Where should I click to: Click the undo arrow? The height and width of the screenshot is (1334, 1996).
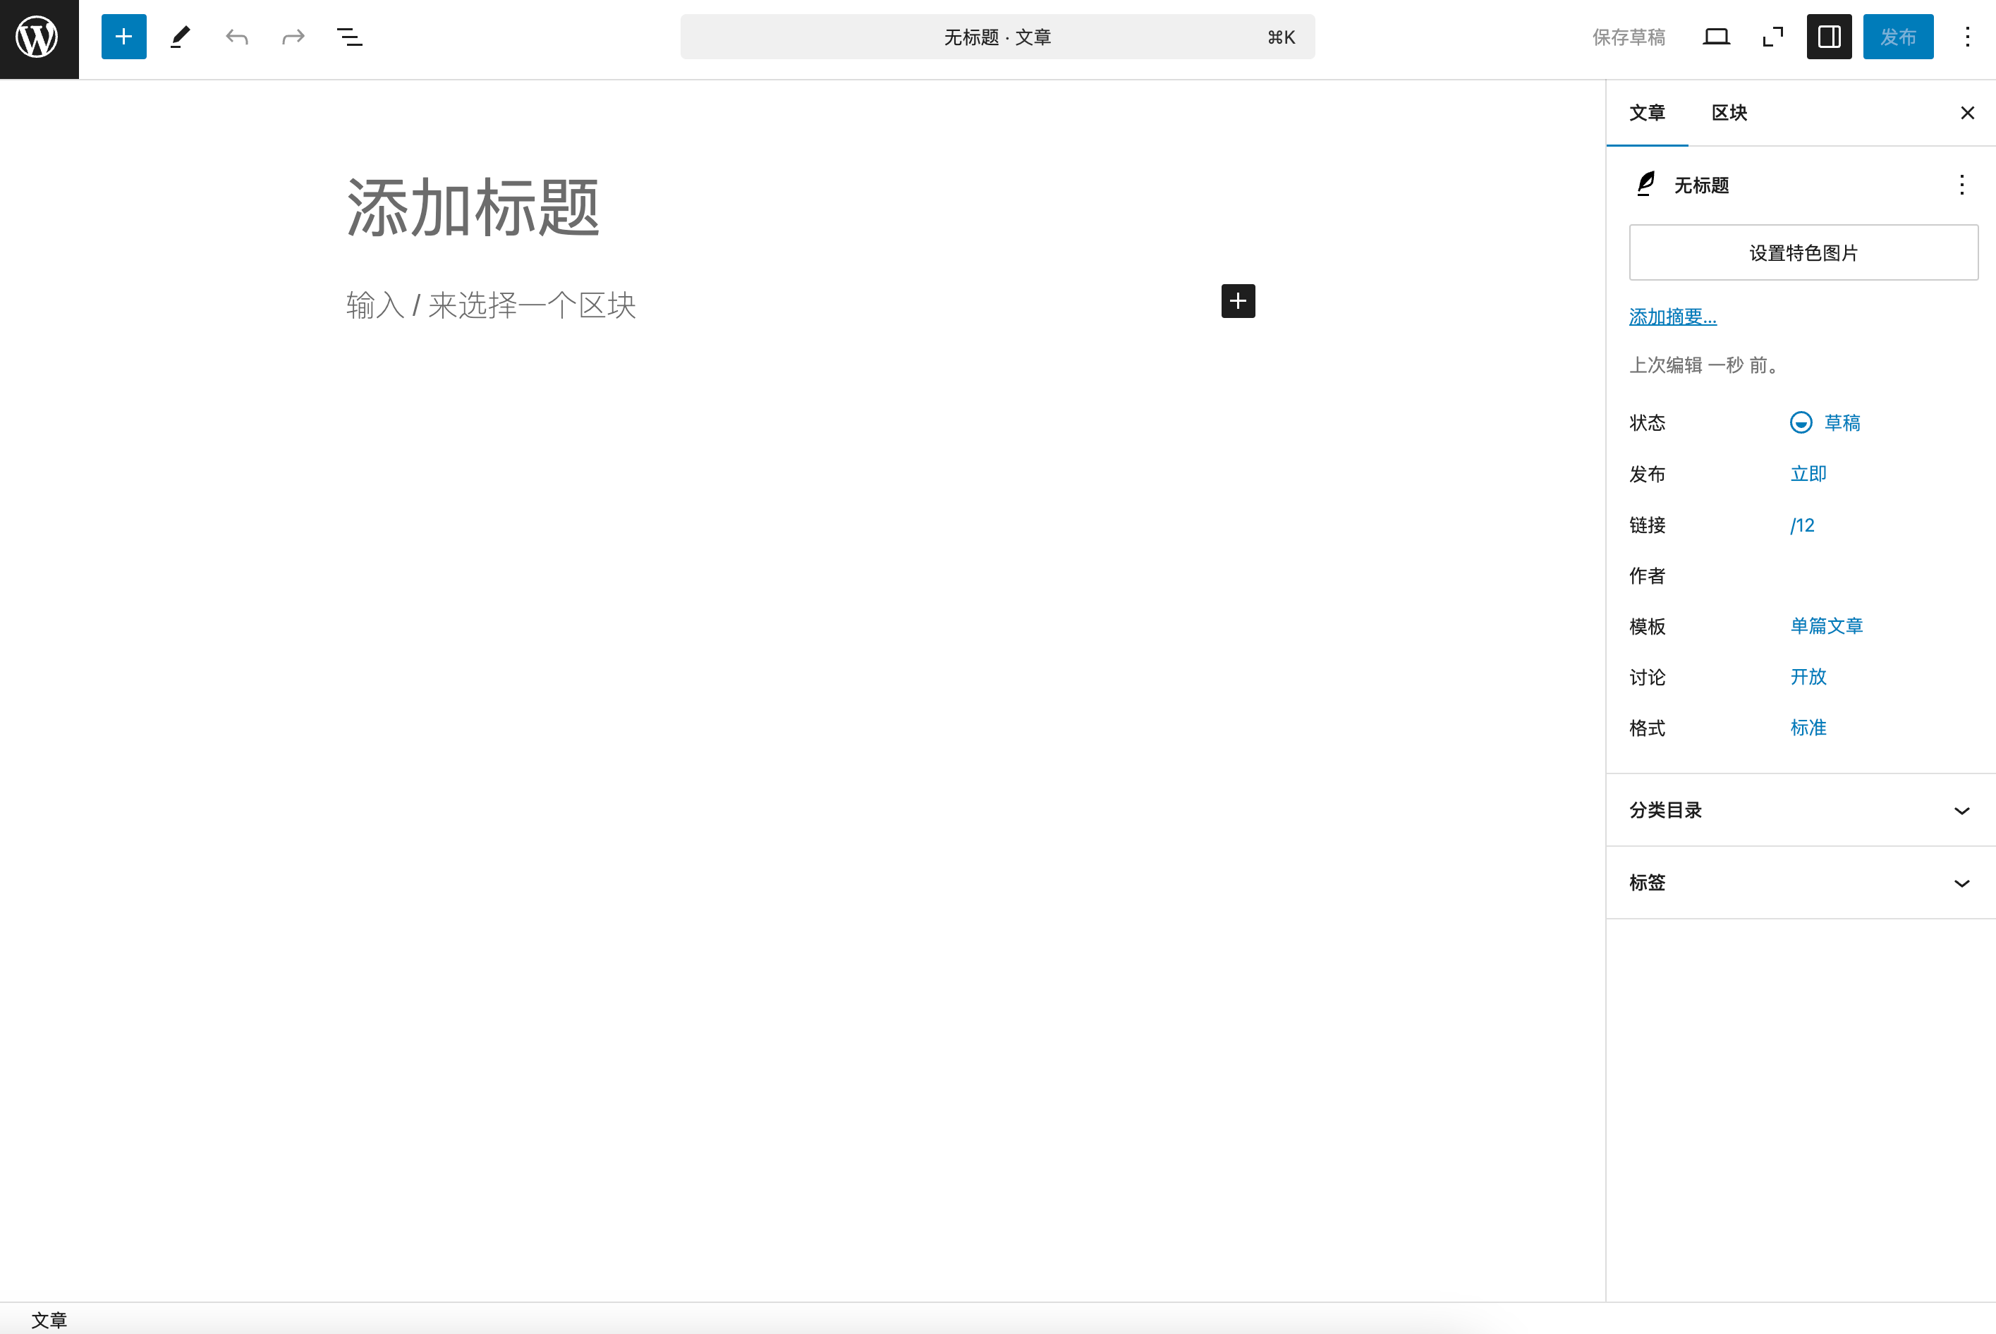point(236,37)
